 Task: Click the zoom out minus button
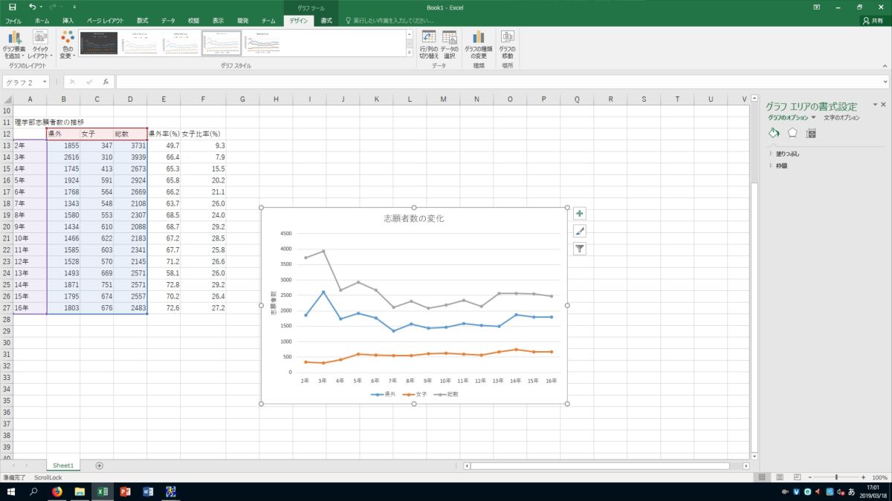point(811,477)
